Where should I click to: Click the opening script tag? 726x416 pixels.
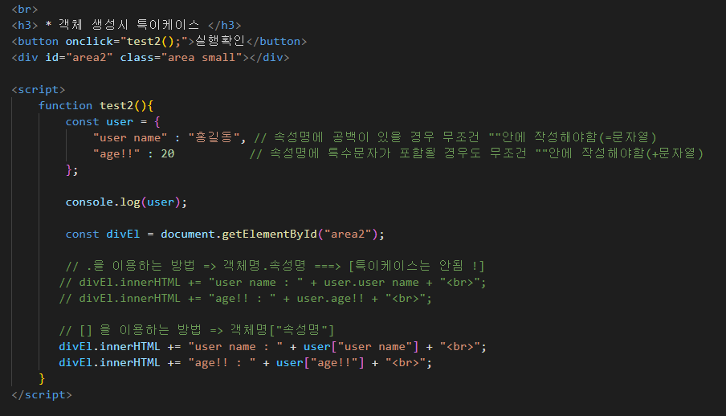pyautogui.click(x=39, y=89)
